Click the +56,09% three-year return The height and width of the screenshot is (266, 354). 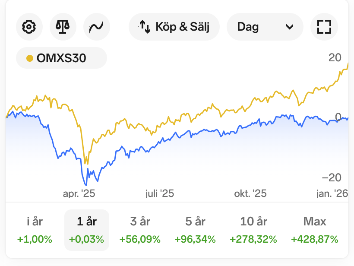(140, 239)
